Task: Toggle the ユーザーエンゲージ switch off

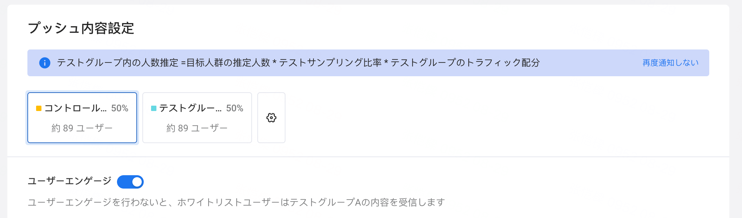Action: 130,182
